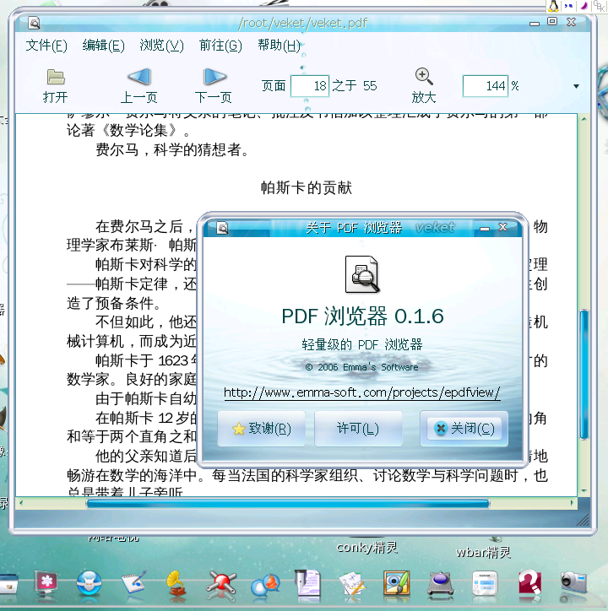Click the 致谢(R) credits button
608x611 pixels.
click(x=261, y=429)
